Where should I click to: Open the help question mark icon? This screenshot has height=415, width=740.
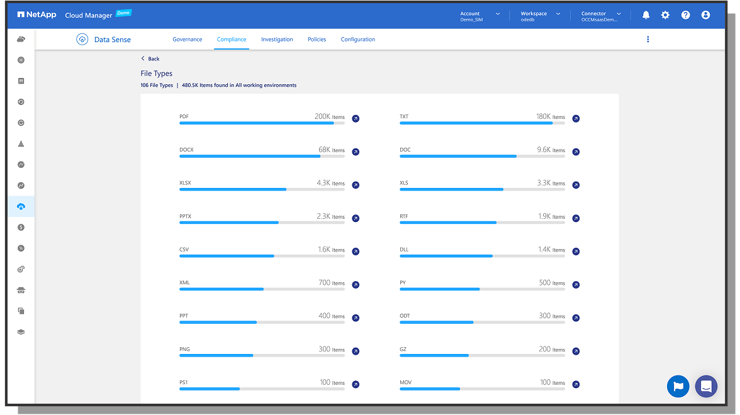(x=685, y=14)
